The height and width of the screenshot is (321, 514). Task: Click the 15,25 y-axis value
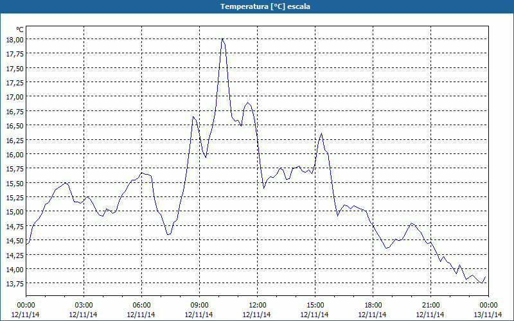(x=15, y=197)
